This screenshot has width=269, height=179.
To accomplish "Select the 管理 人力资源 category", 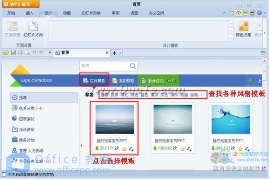I will coord(27,150).
